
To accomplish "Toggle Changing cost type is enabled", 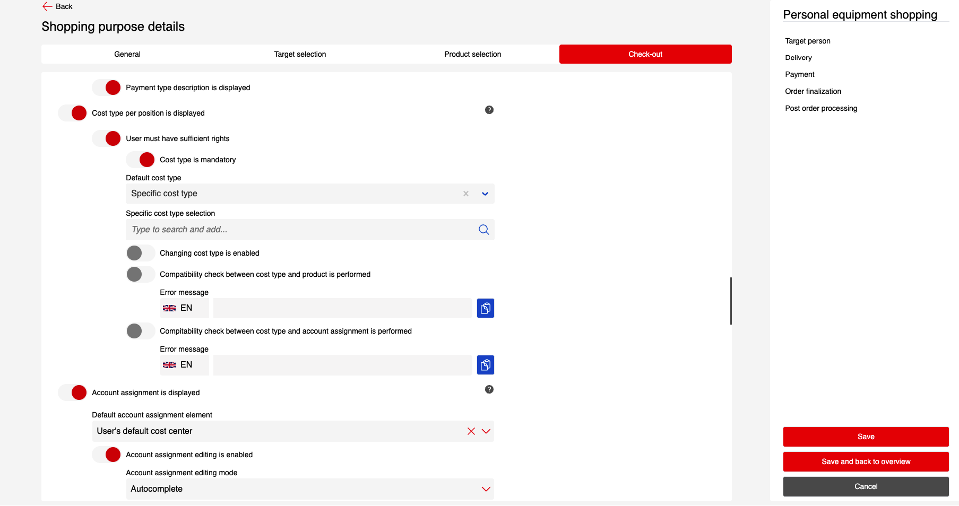I will (140, 253).
